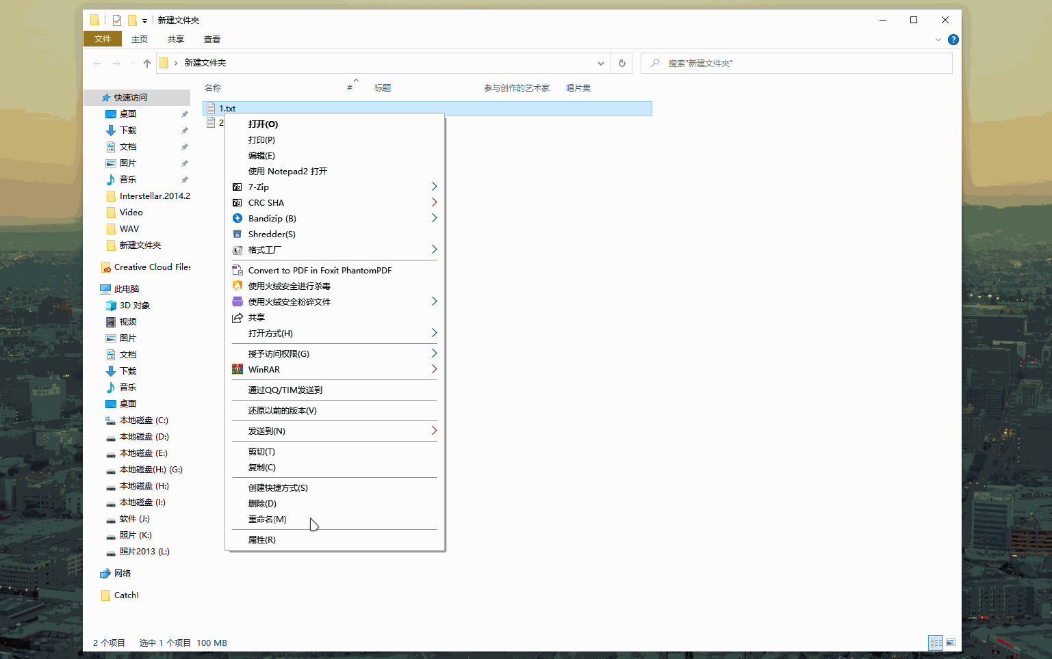Click the refresh button beside address bar

(621, 64)
